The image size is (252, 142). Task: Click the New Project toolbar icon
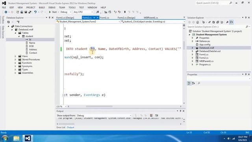[x=17, y=12]
